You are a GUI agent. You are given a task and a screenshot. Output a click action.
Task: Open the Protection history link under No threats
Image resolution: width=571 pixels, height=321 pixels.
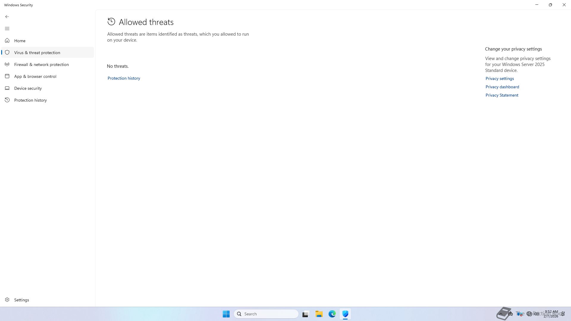click(124, 78)
